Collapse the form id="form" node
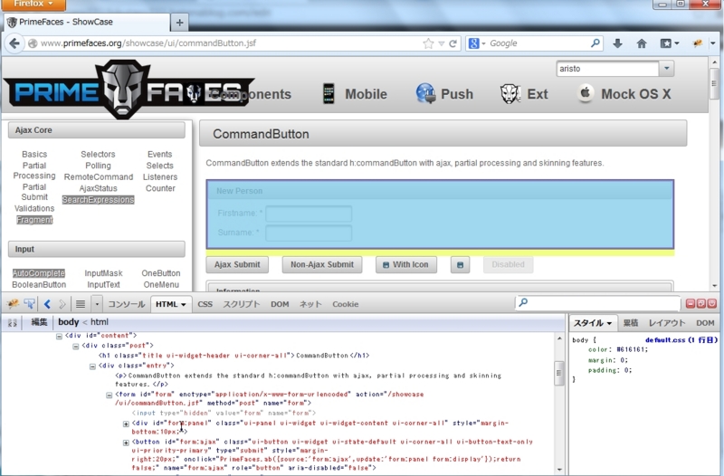 point(109,395)
